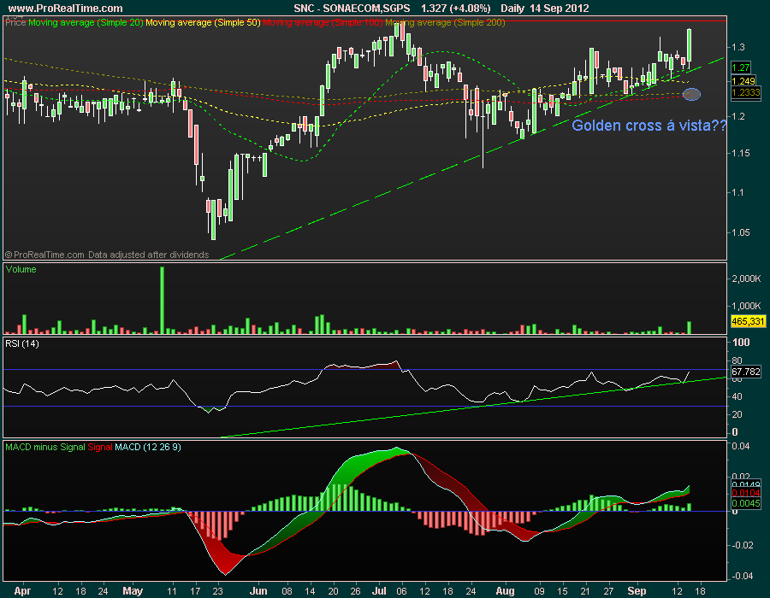The width and height of the screenshot is (770, 598).
Task: Click the 27 date label on time axis
Action: [608, 591]
